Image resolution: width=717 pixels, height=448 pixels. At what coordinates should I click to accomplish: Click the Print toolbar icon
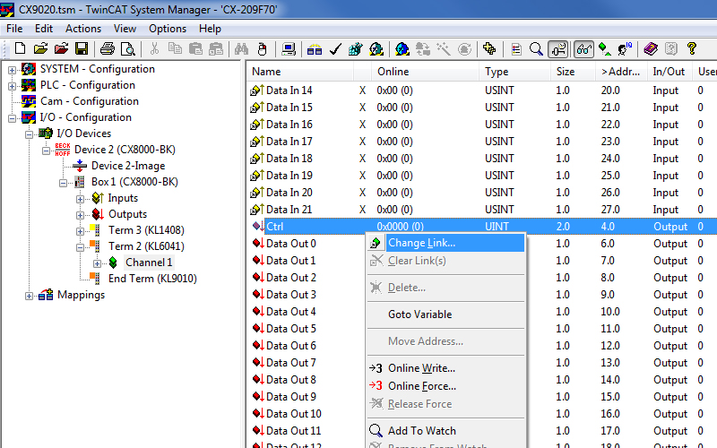tap(108, 48)
